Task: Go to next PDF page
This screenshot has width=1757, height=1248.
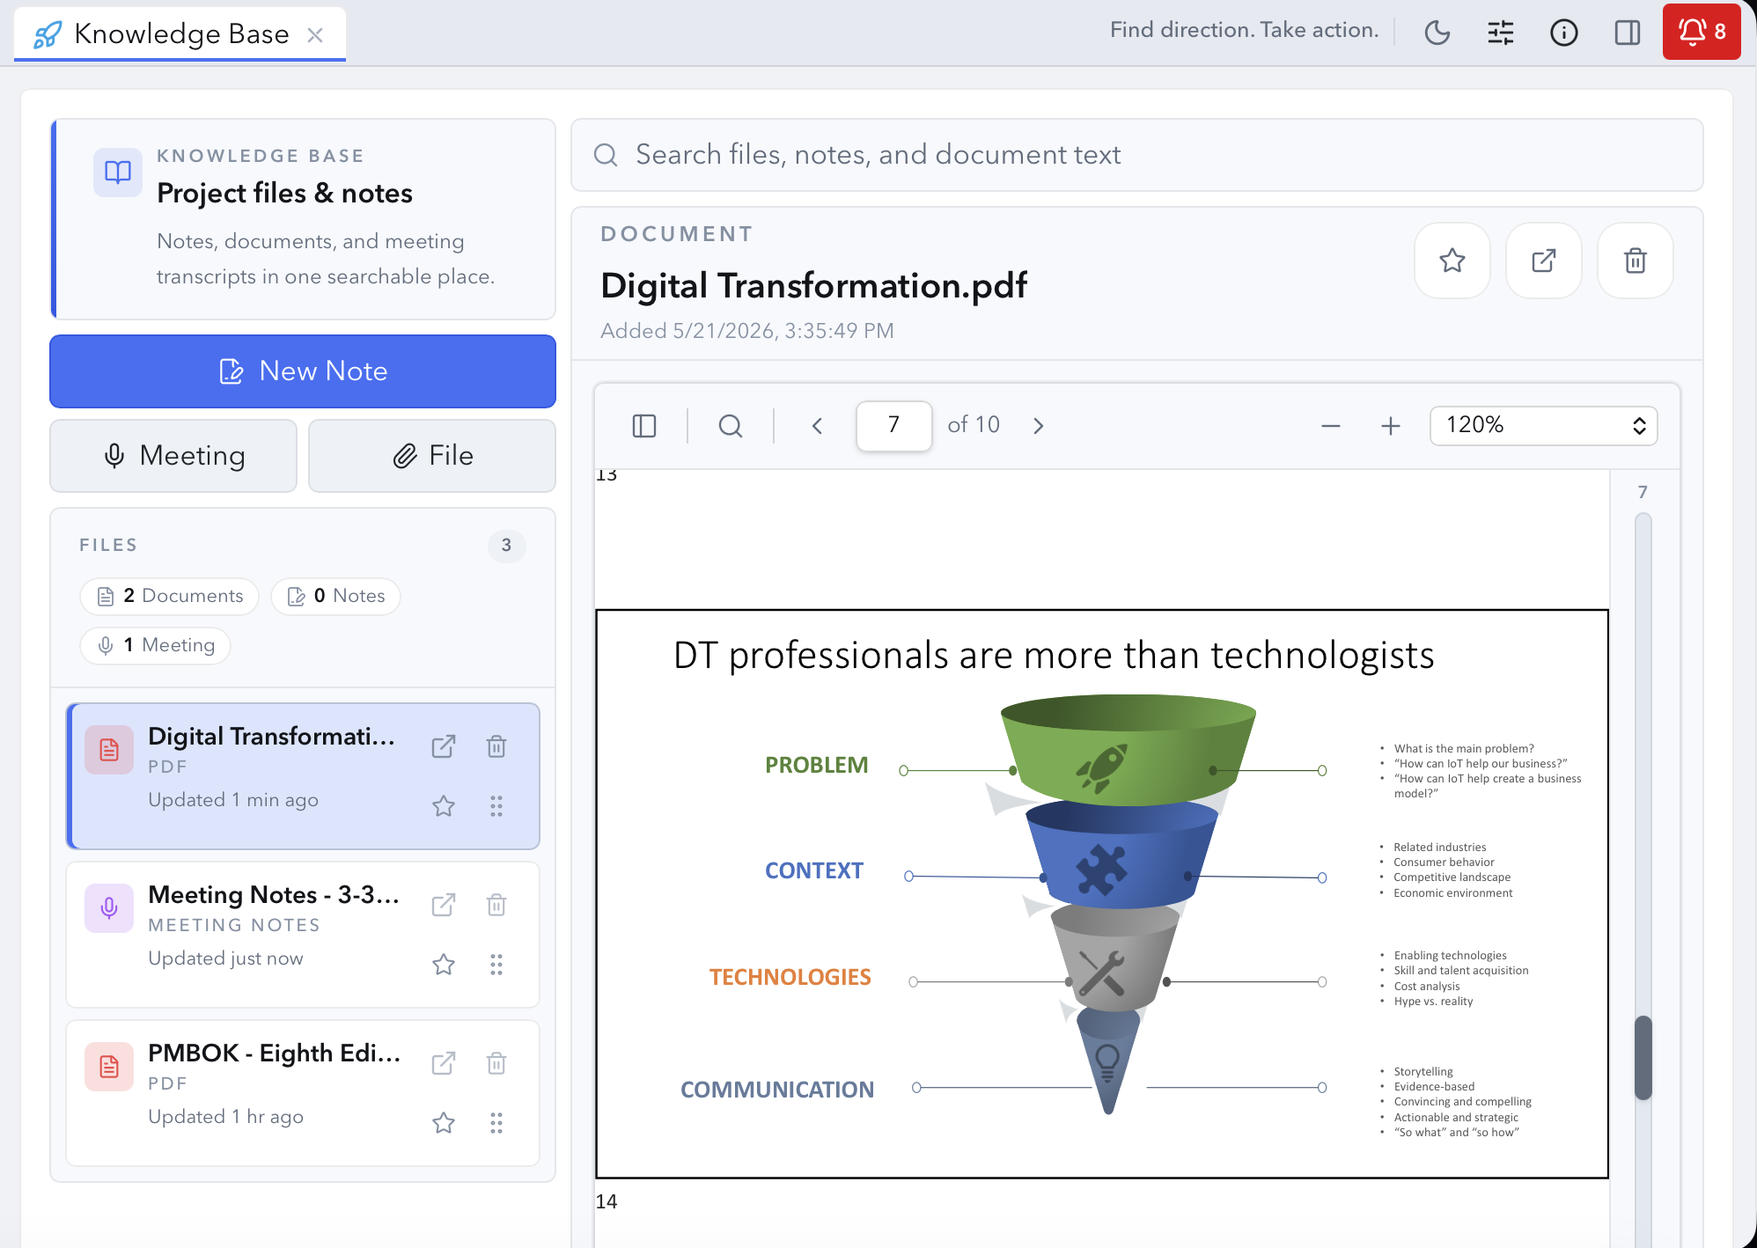Action: (1039, 426)
